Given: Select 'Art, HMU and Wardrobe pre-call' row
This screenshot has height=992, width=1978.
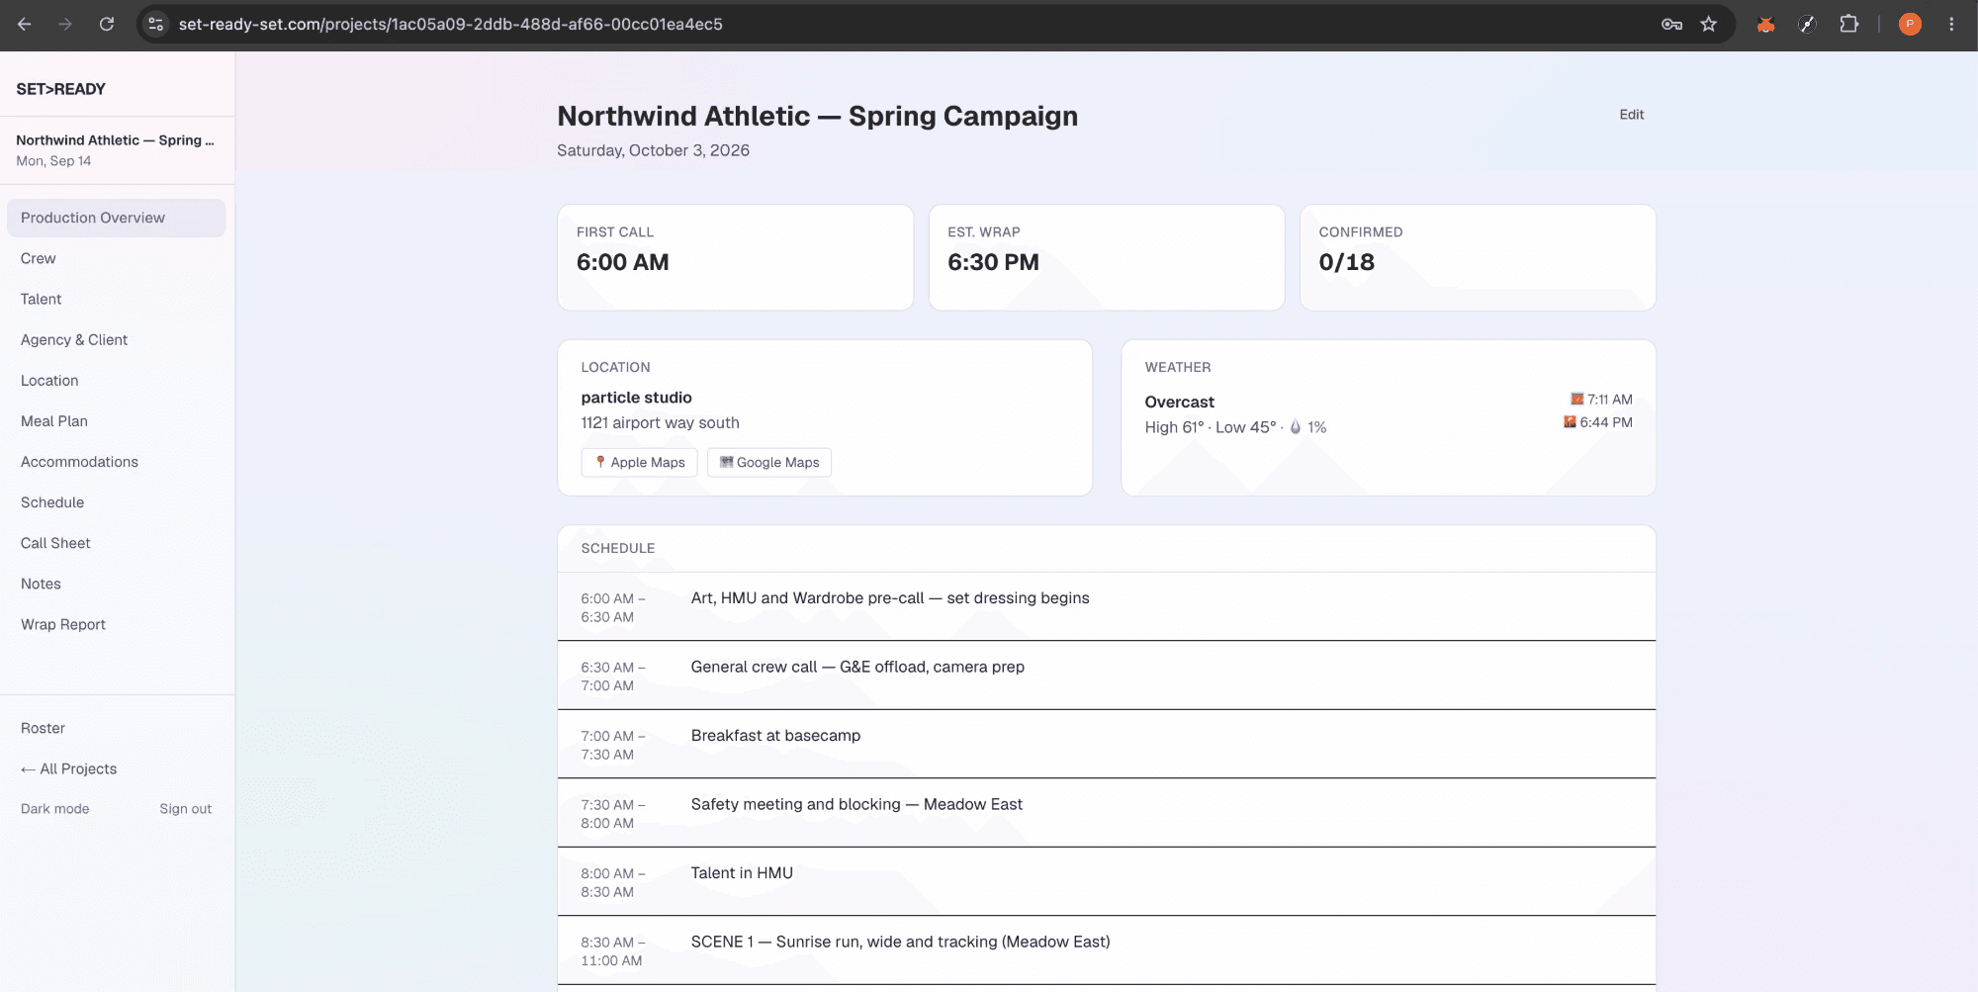Looking at the screenshot, I should [1107, 606].
